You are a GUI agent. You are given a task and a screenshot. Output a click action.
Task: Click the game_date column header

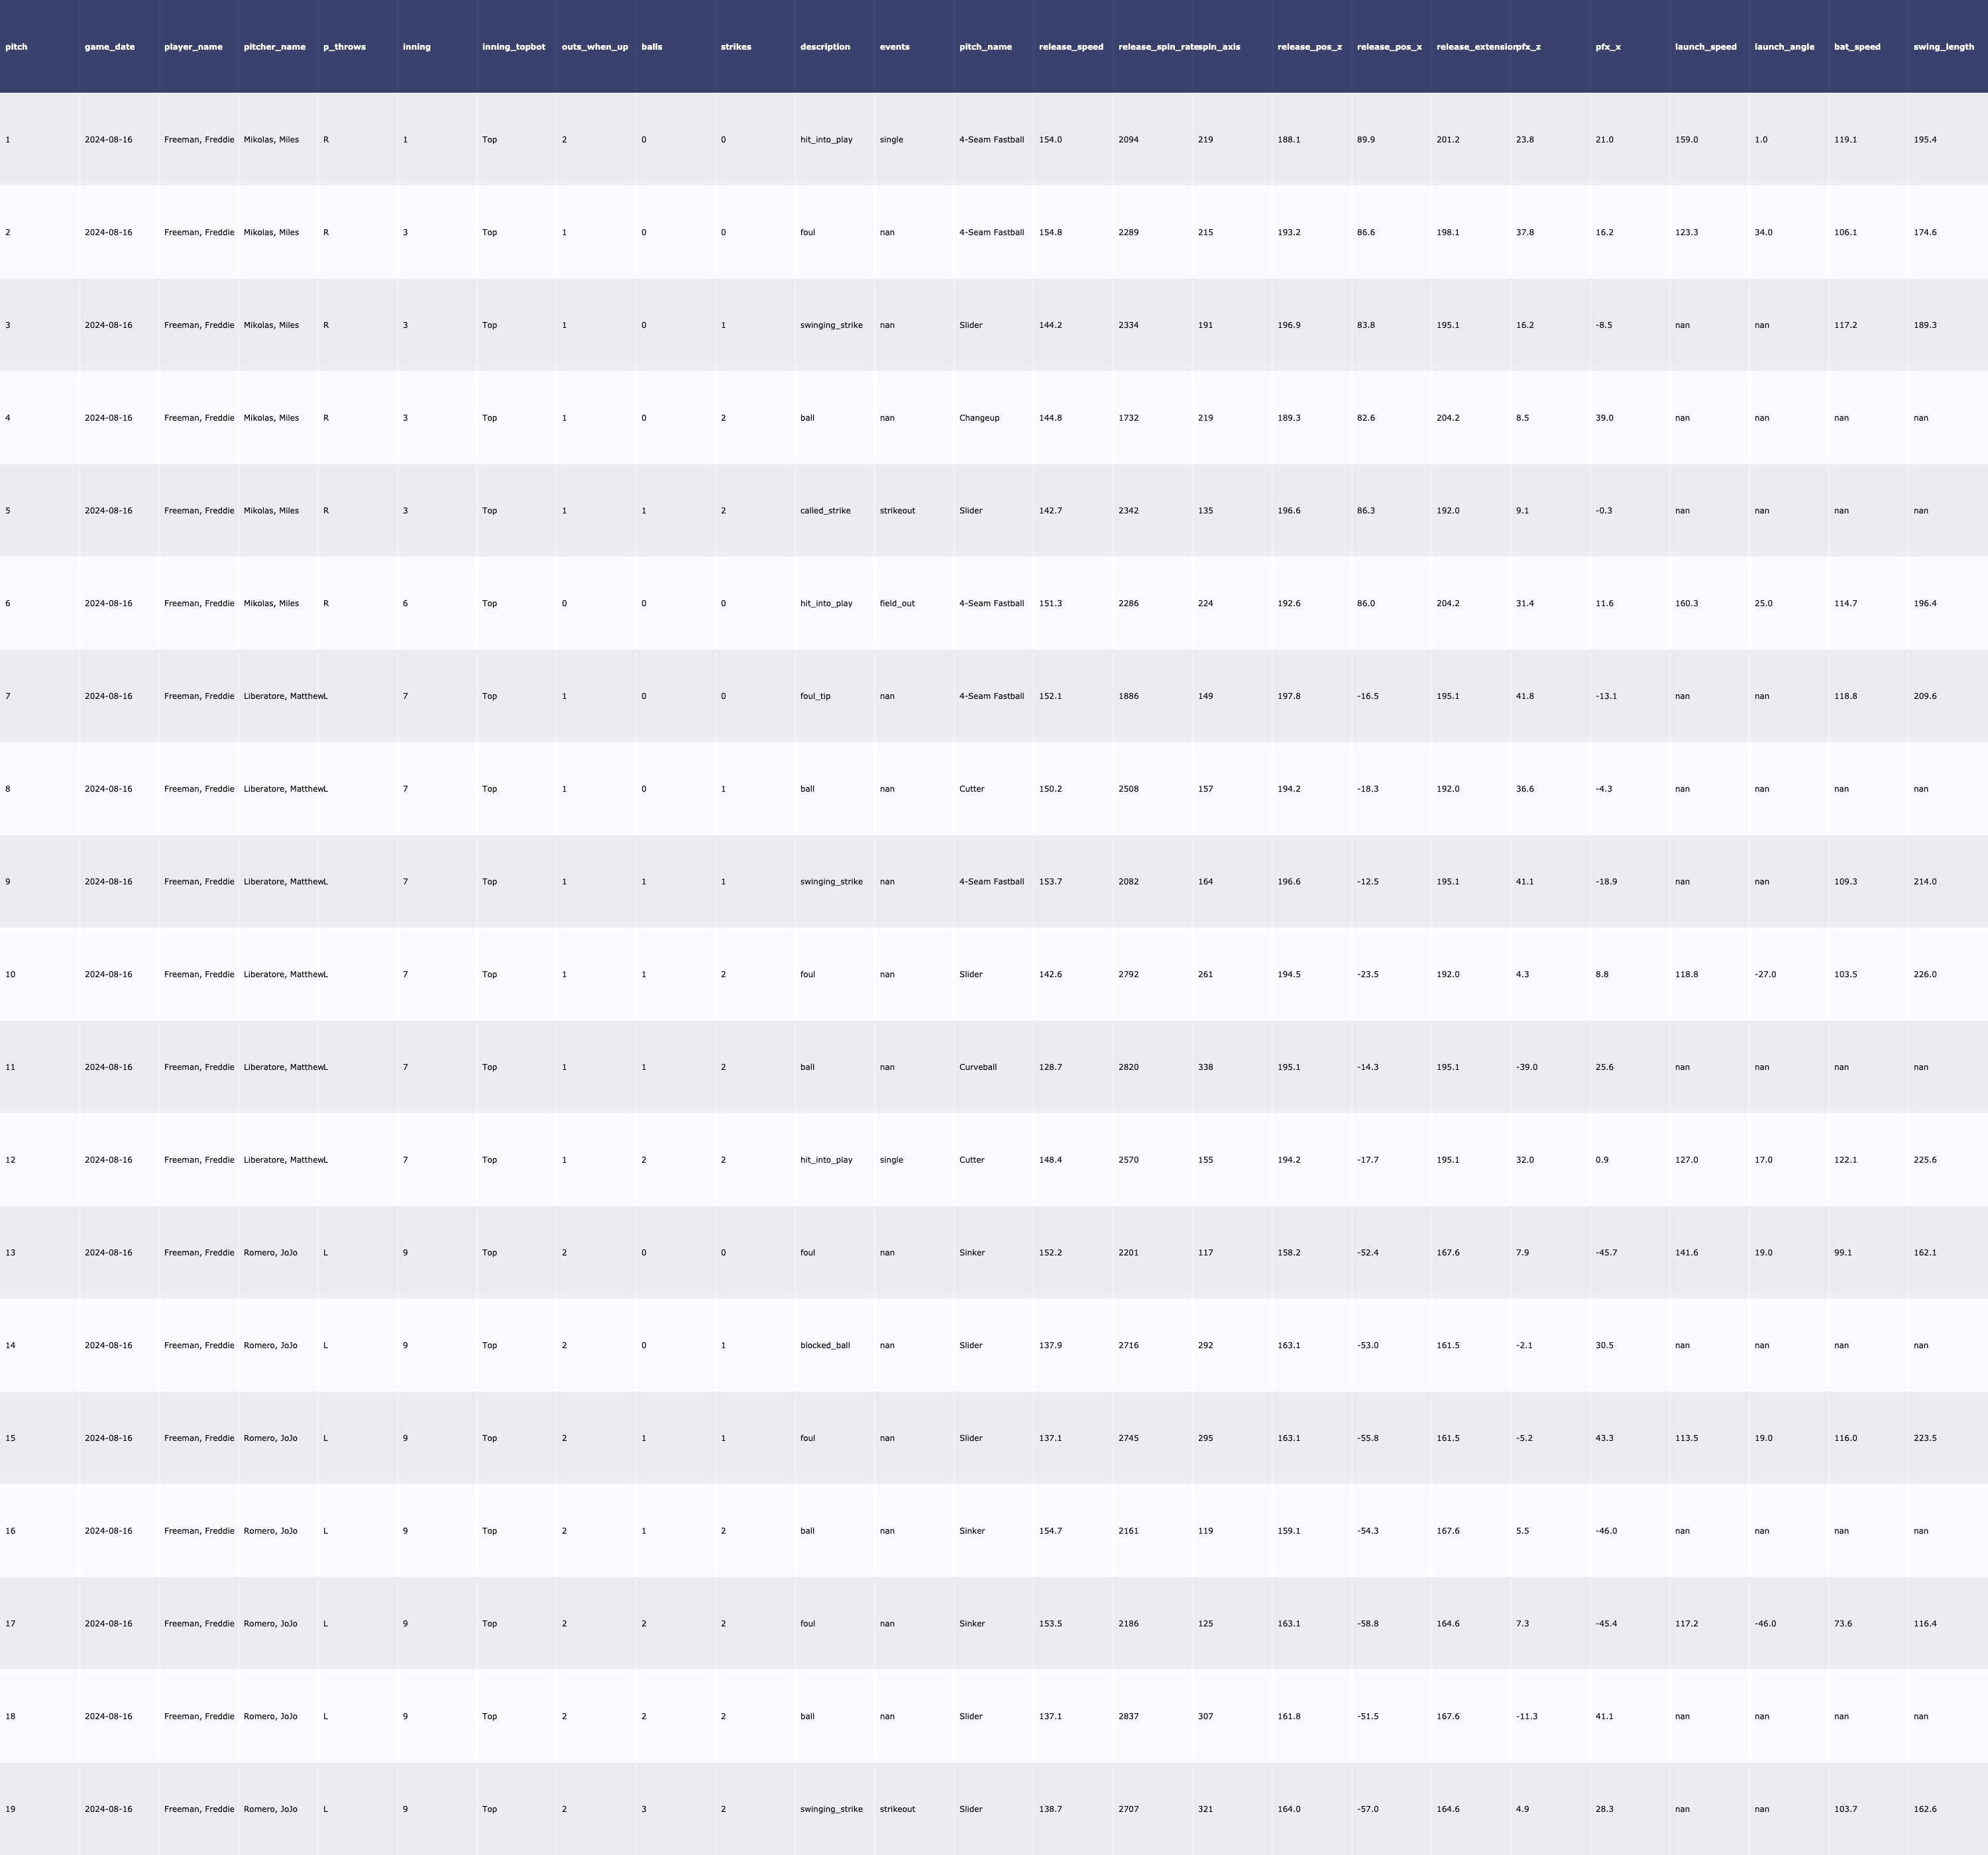coord(109,47)
